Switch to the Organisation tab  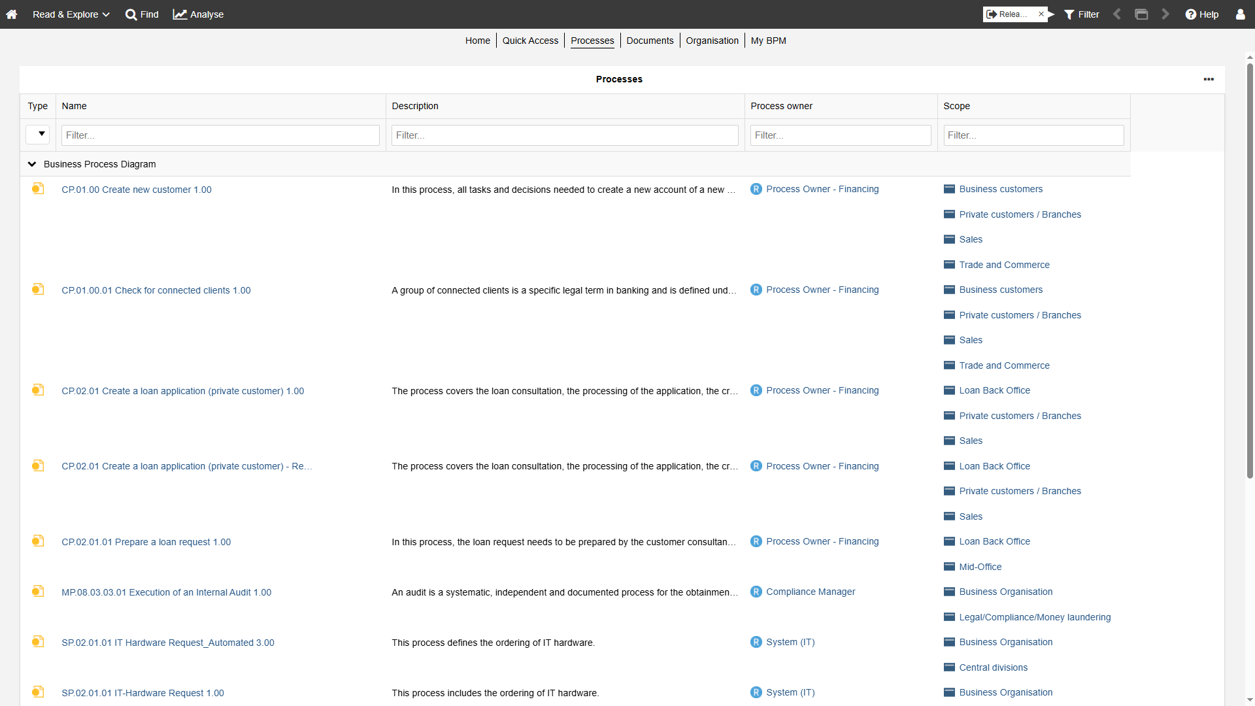click(712, 41)
